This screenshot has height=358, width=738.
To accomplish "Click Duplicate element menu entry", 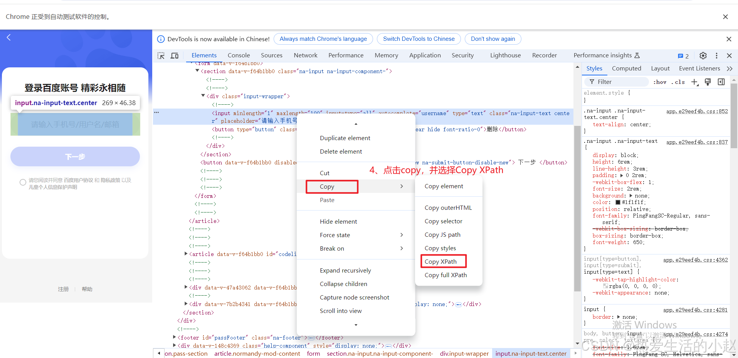I will click(x=356, y=138).
